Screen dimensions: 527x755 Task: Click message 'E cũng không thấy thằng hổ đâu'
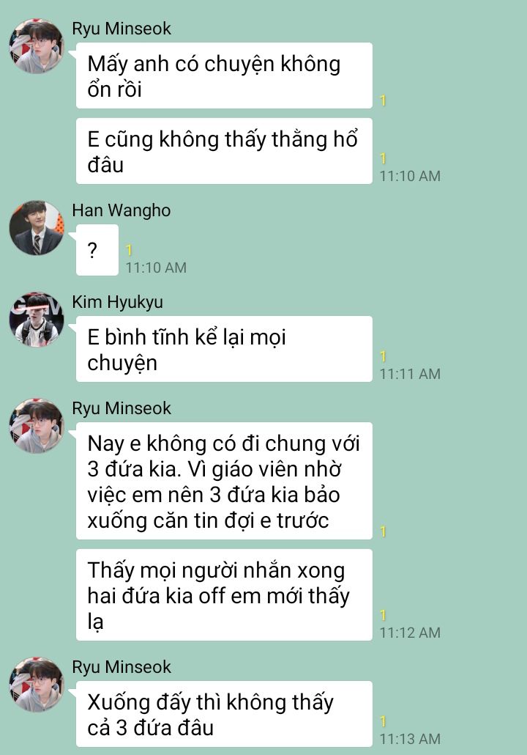(x=224, y=151)
